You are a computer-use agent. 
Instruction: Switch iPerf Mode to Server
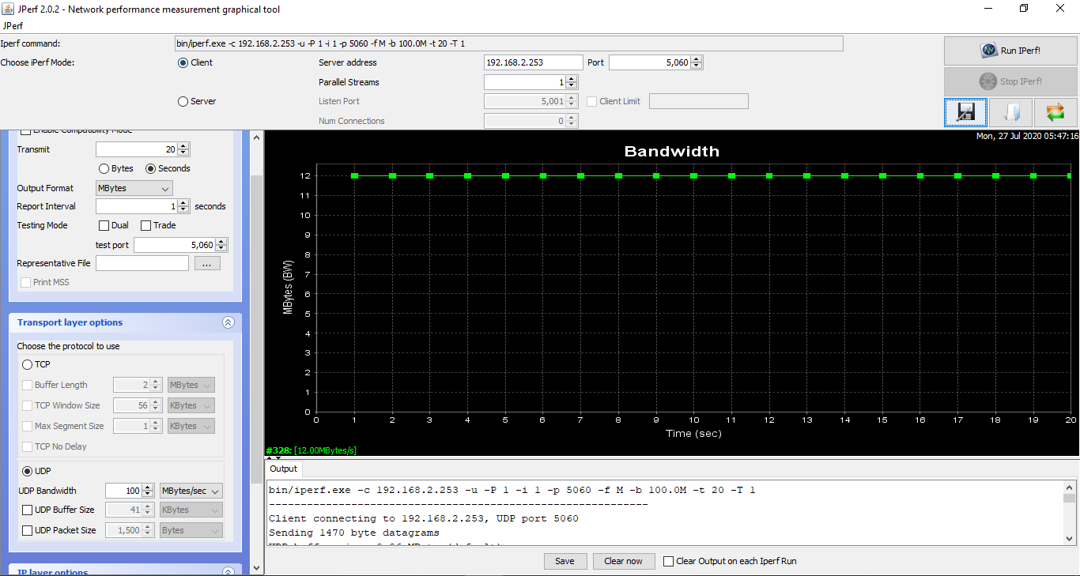point(183,101)
